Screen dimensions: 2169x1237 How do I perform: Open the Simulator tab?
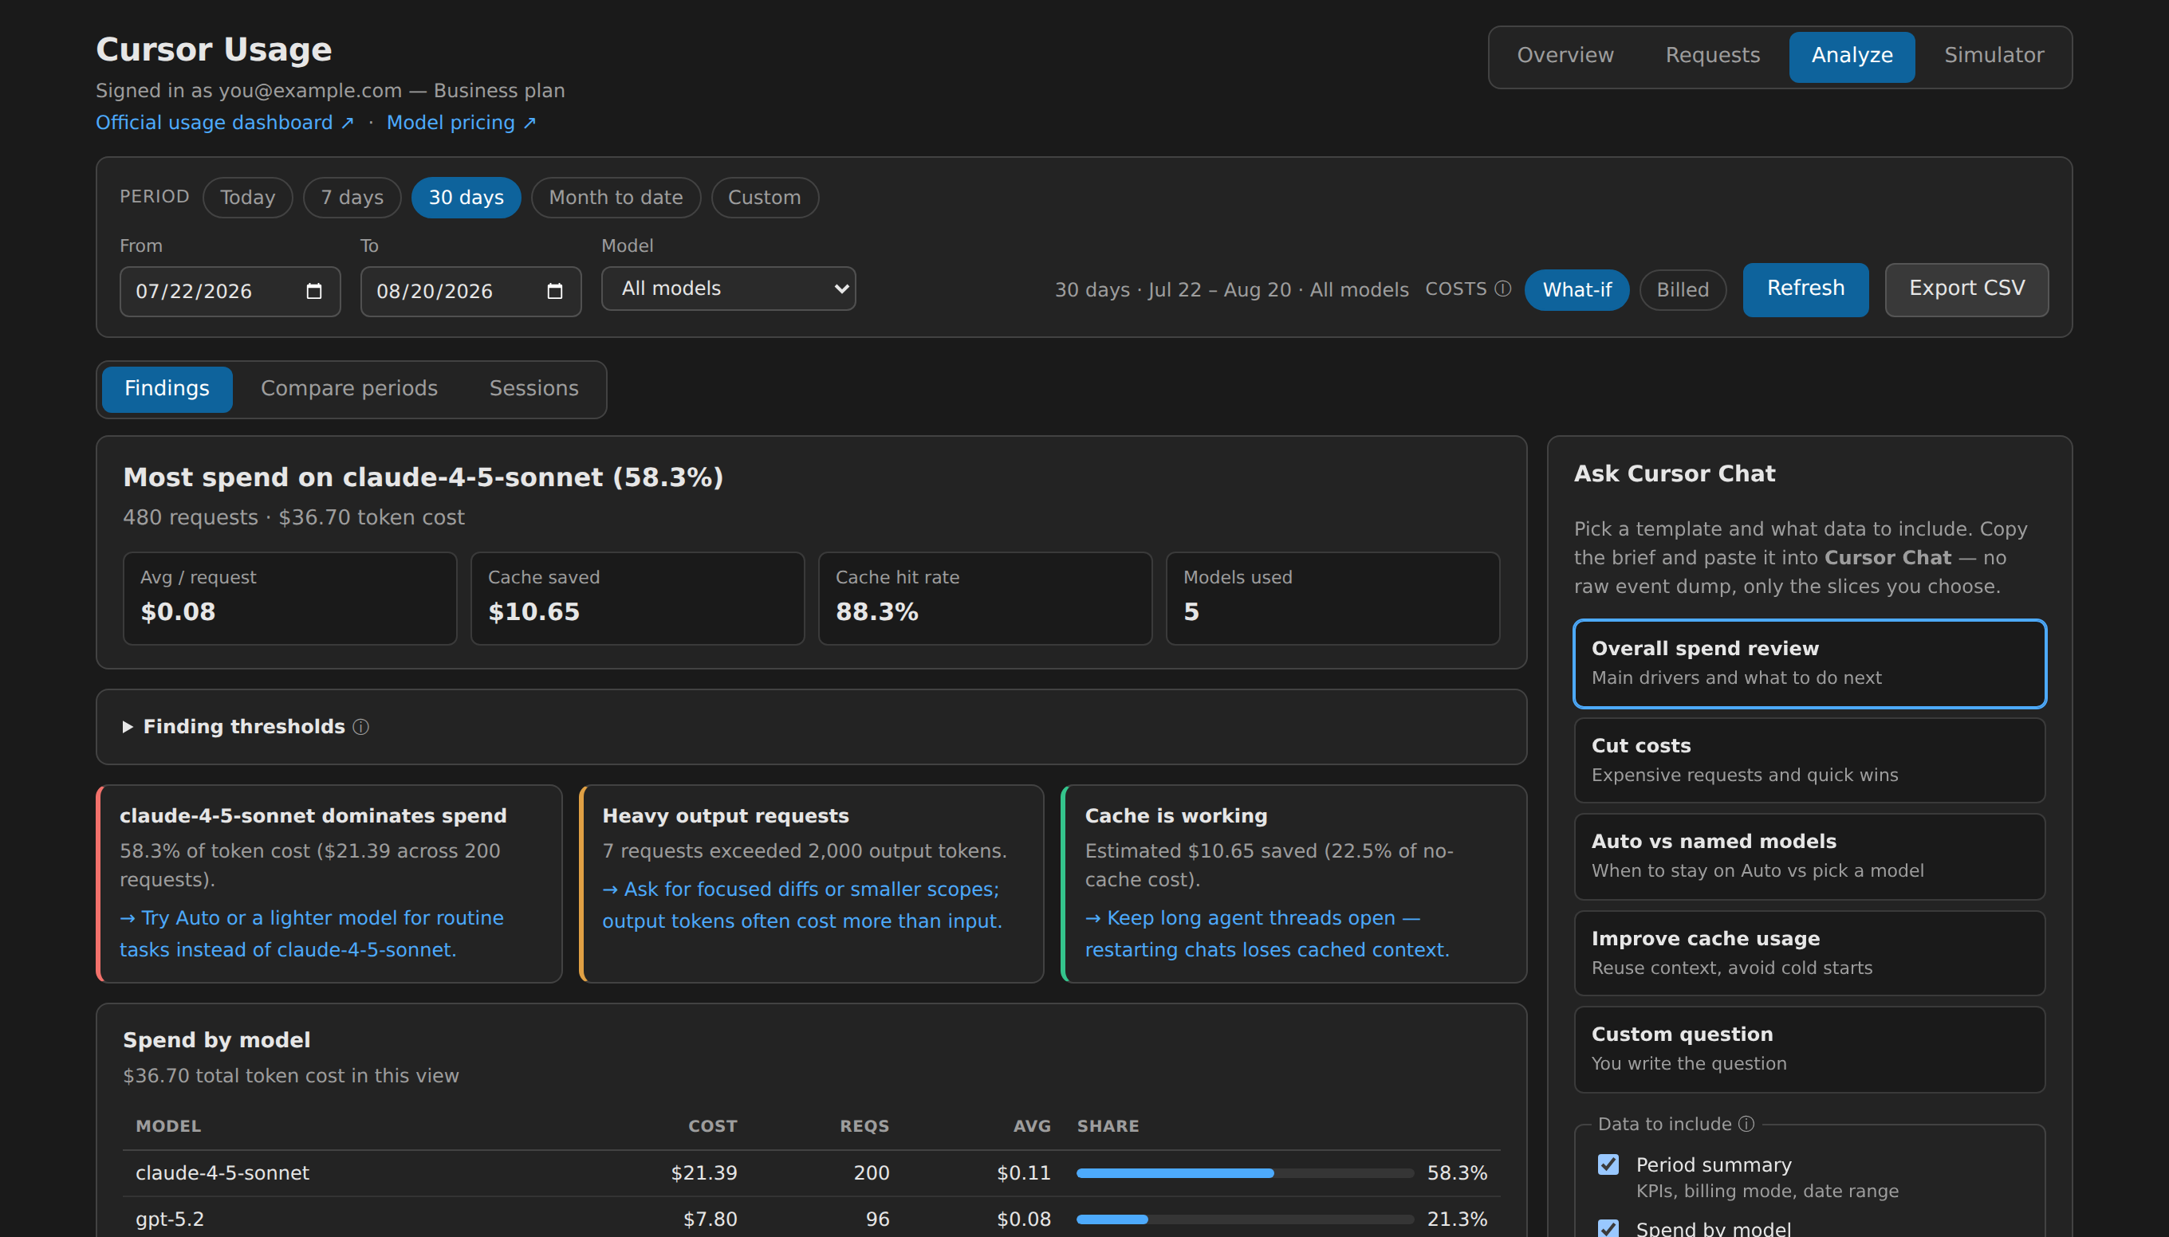(1993, 55)
